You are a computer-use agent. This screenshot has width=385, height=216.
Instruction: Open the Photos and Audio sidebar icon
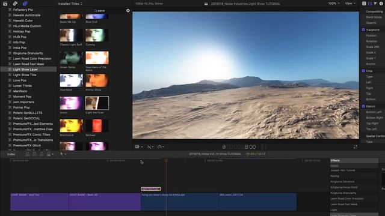[x=15, y=4]
